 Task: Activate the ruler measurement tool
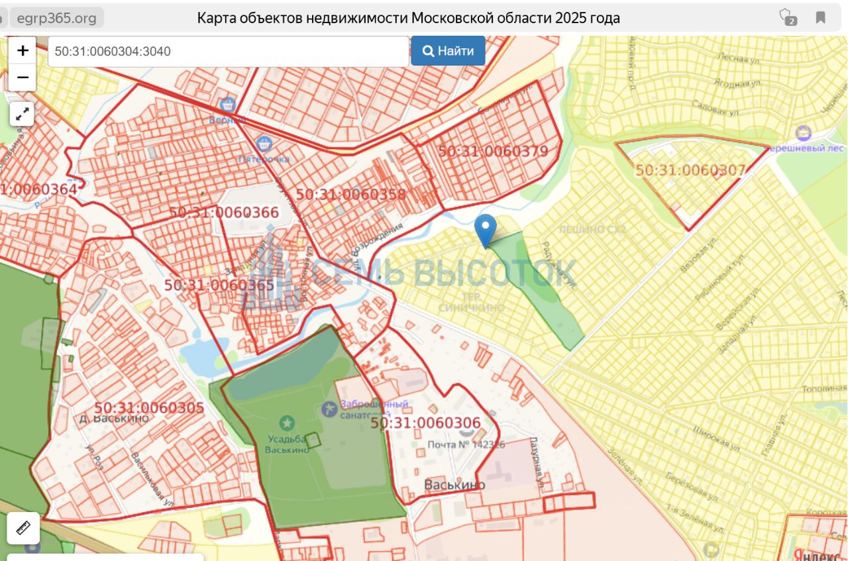pyautogui.click(x=23, y=528)
